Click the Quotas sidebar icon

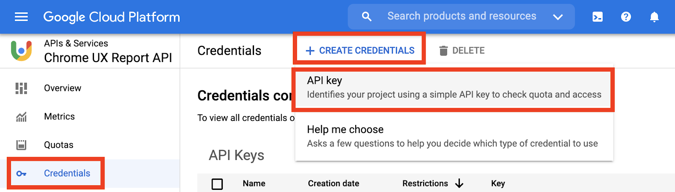(x=21, y=145)
